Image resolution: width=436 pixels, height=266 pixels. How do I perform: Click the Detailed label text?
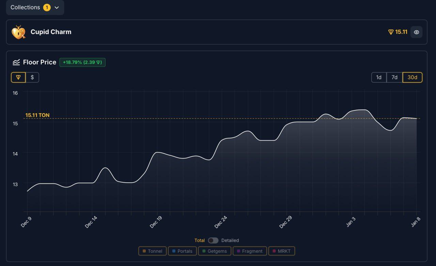230,240
